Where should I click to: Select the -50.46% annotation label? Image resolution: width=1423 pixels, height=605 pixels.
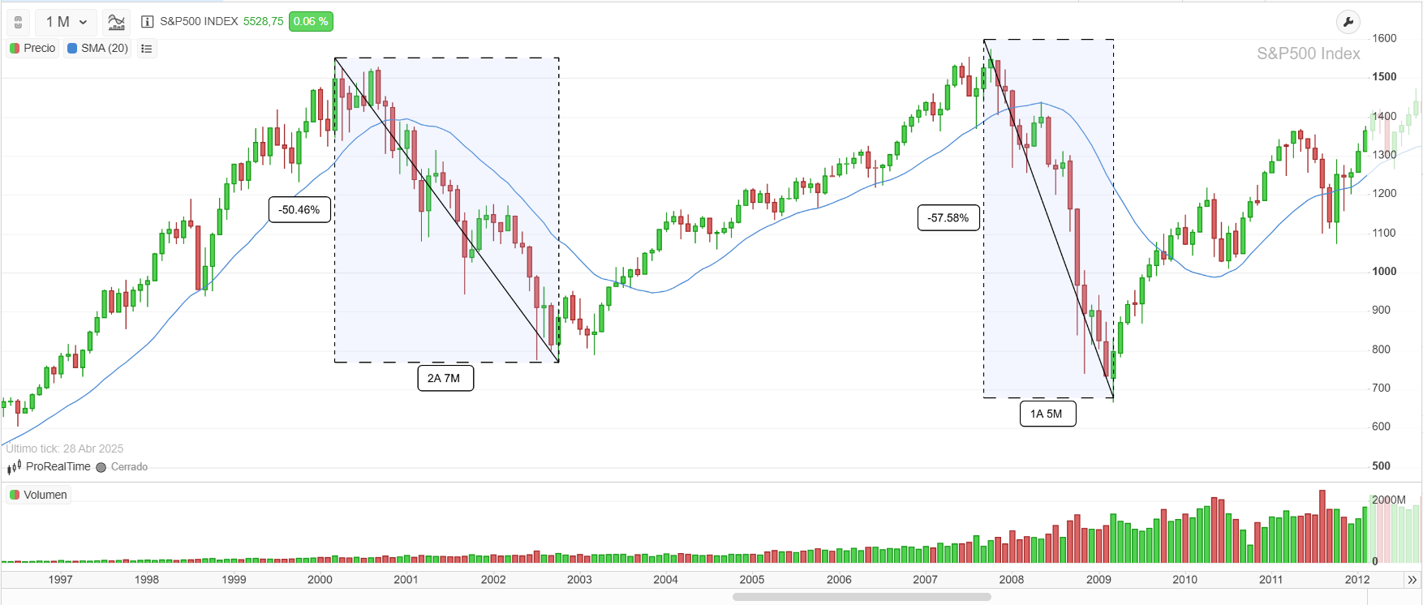299,209
